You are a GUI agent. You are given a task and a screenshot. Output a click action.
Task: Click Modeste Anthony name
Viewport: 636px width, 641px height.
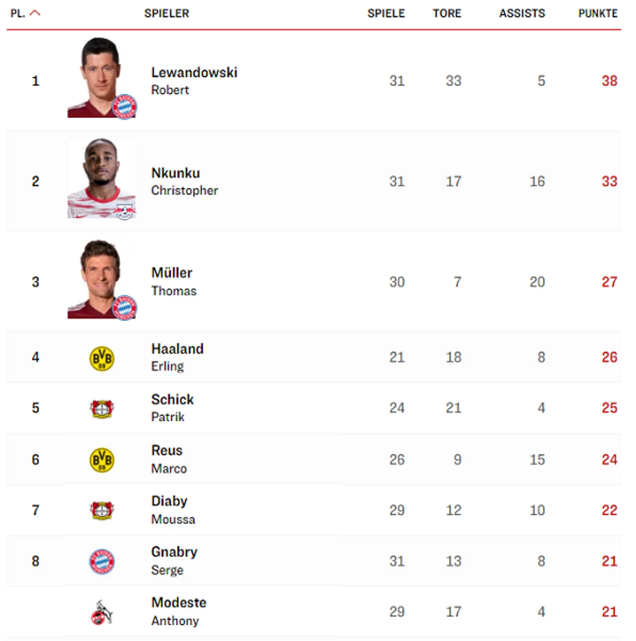[179, 611]
